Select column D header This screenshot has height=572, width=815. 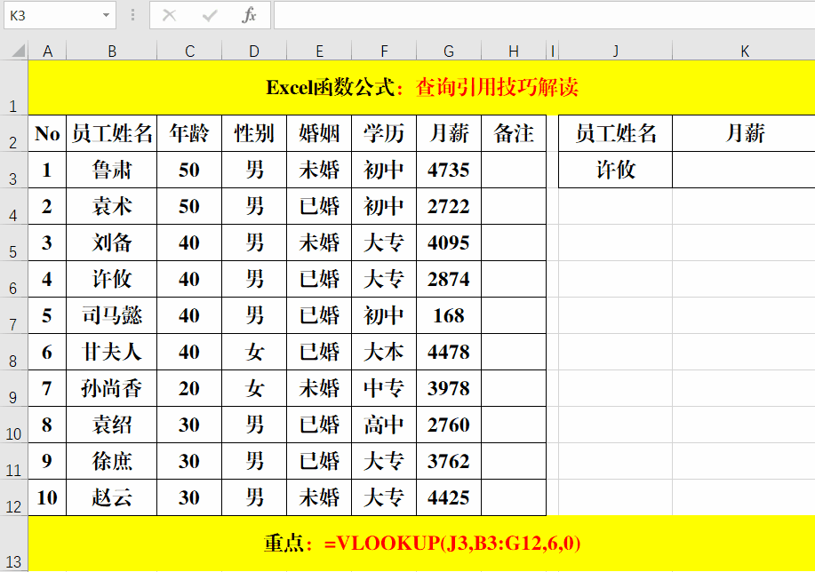[254, 51]
